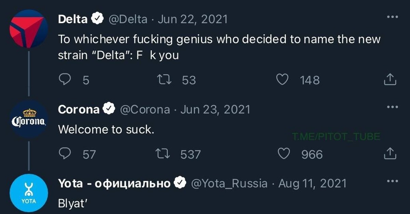This screenshot has height=214, width=410.
Task: Like the Corona tweet
Action: (284, 154)
